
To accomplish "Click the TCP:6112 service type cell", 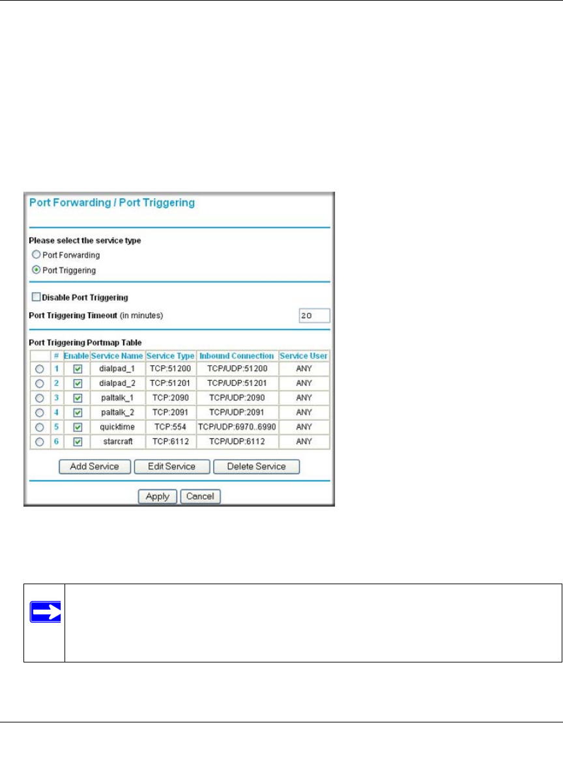I will pos(171,441).
